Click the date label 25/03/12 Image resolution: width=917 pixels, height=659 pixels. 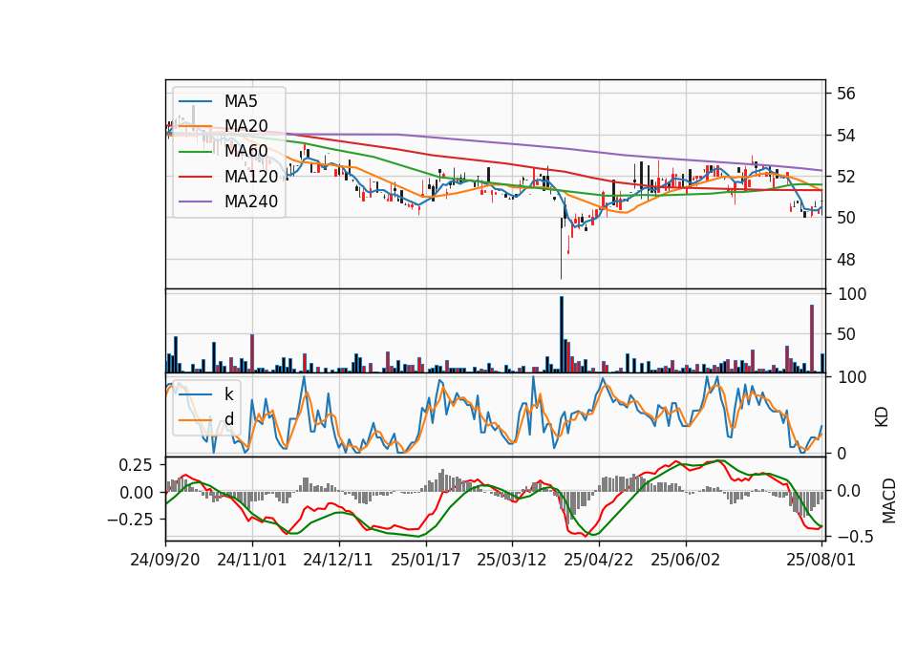coord(512,560)
